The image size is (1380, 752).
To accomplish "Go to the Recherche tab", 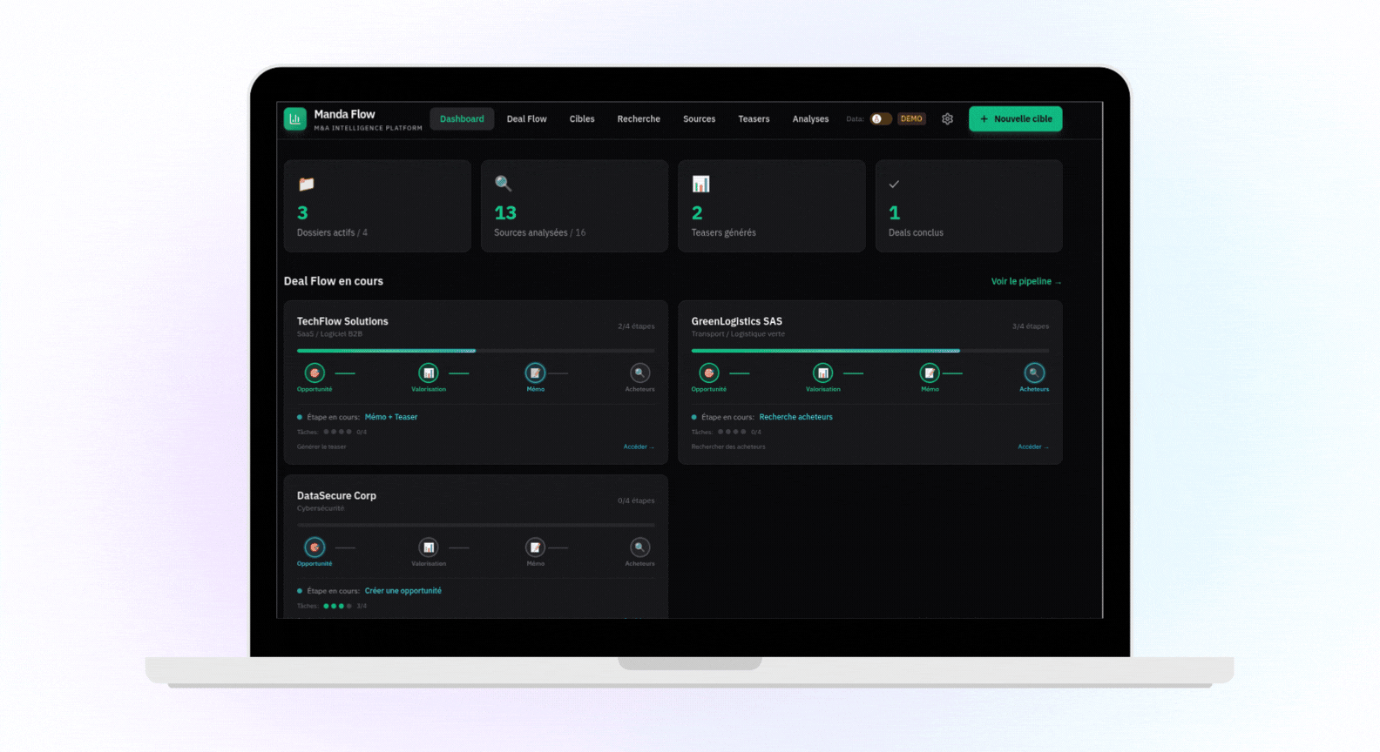I will point(639,119).
